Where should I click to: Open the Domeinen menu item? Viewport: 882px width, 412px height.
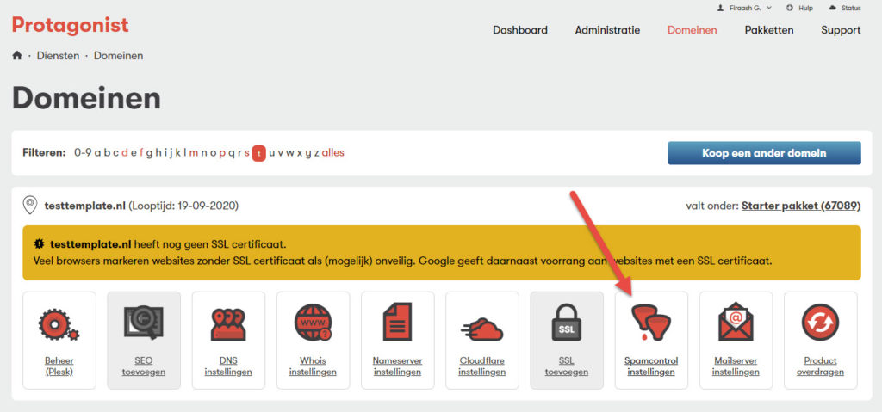[692, 30]
